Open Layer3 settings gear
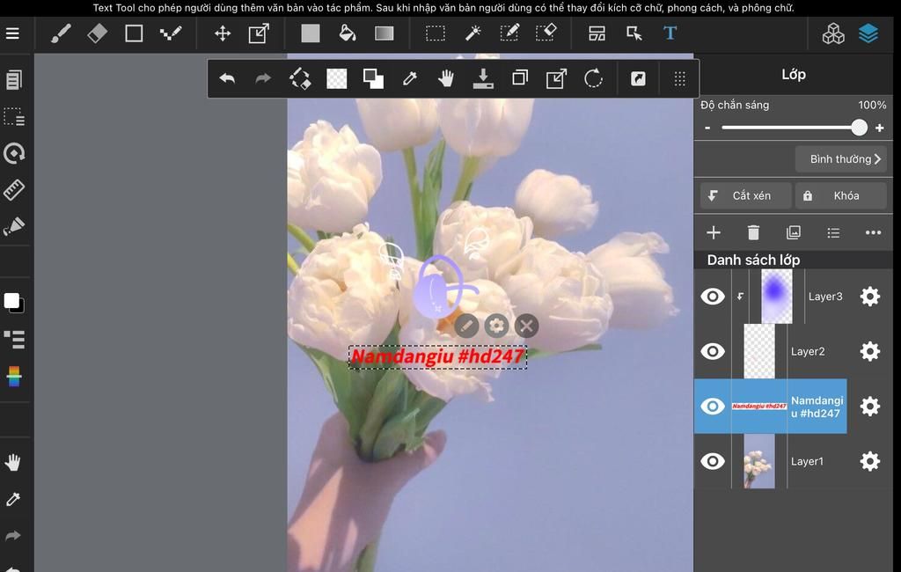Screen dimensions: 901x572 tap(870, 297)
